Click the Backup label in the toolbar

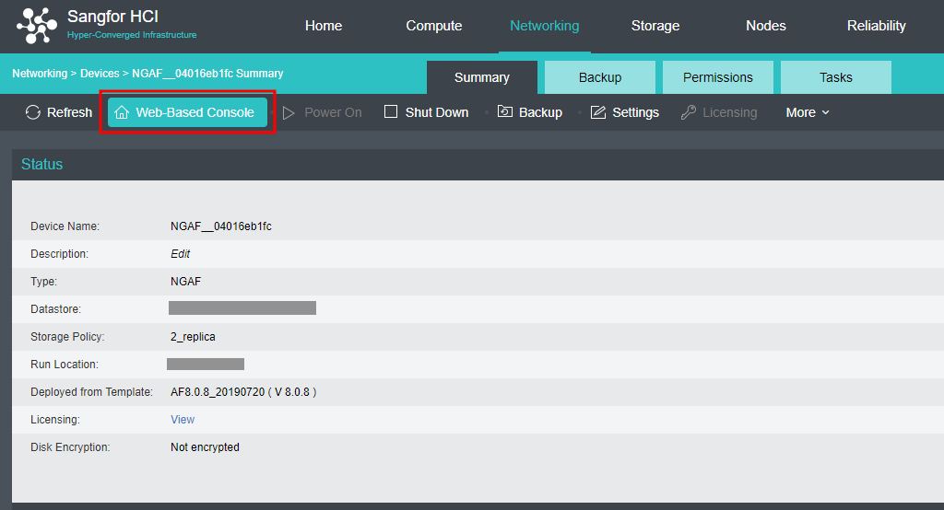point(540,112)
